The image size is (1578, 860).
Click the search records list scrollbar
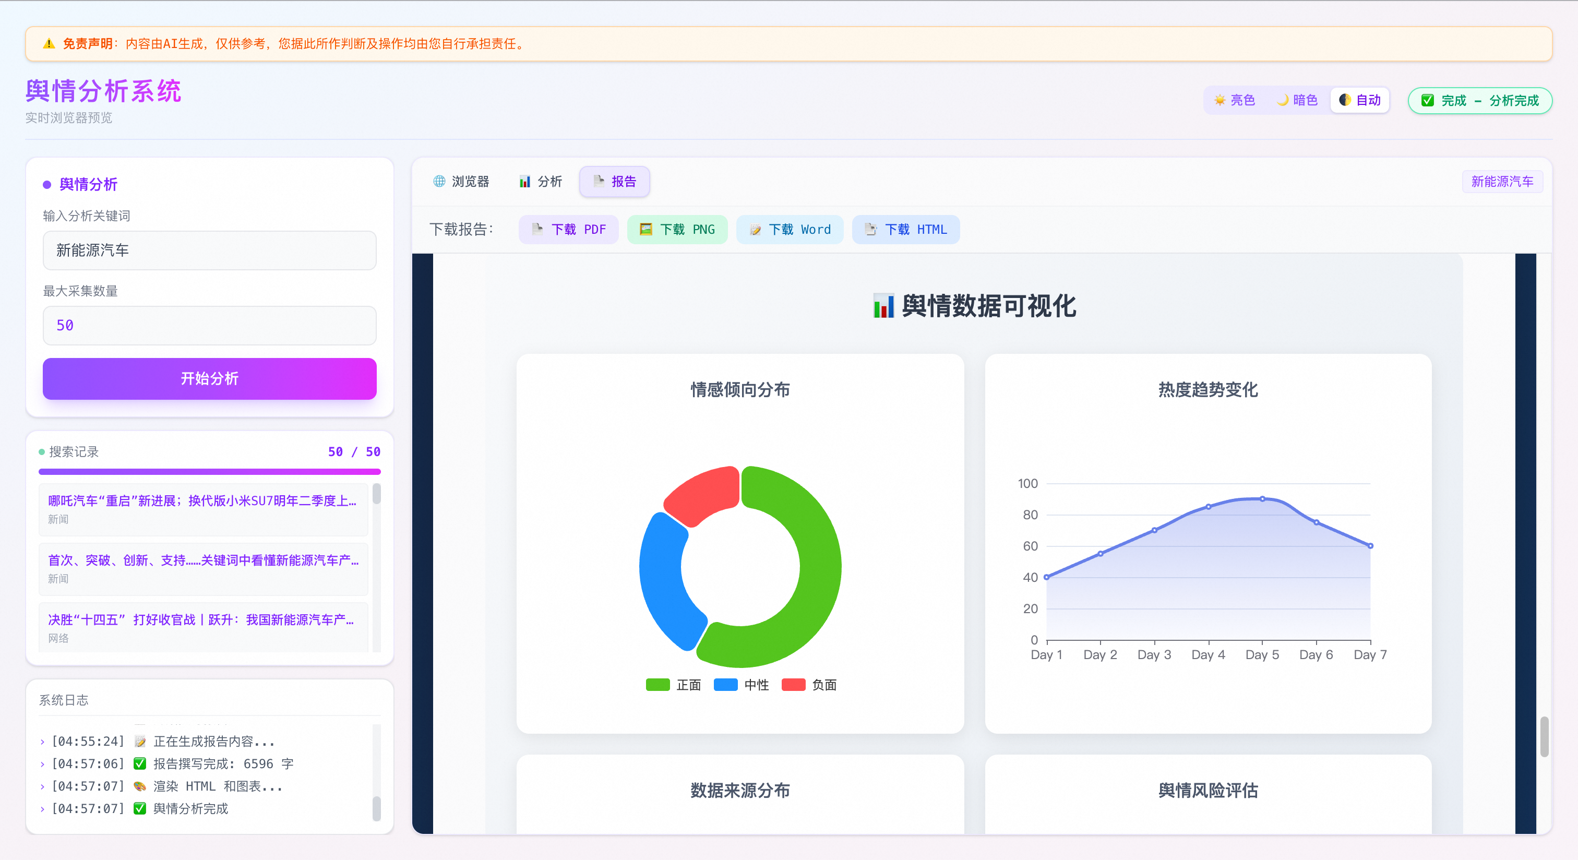click(x=377, y=494)
